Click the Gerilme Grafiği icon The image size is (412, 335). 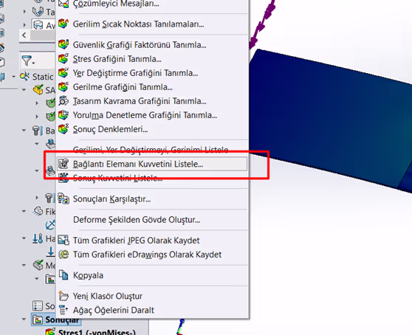tap(63, 86)
